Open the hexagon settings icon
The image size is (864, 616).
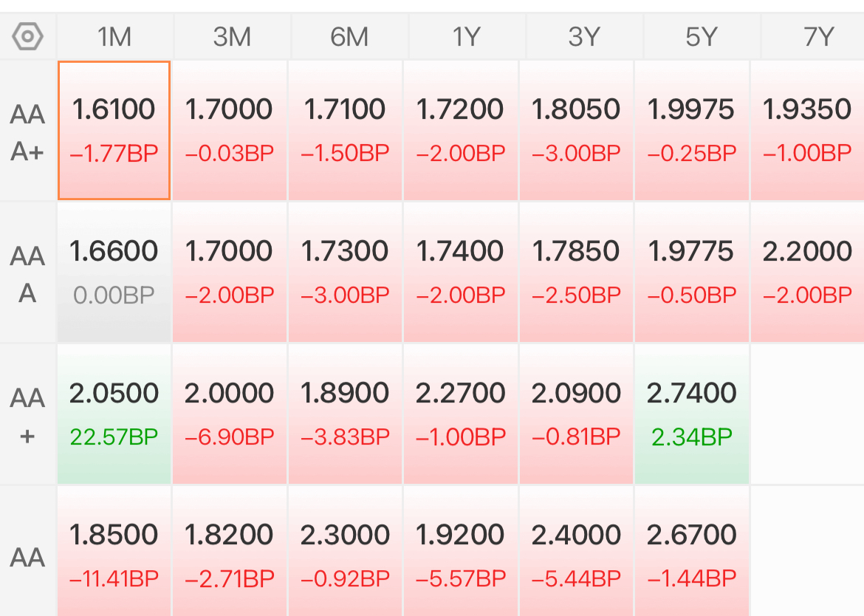click(27, 37)
